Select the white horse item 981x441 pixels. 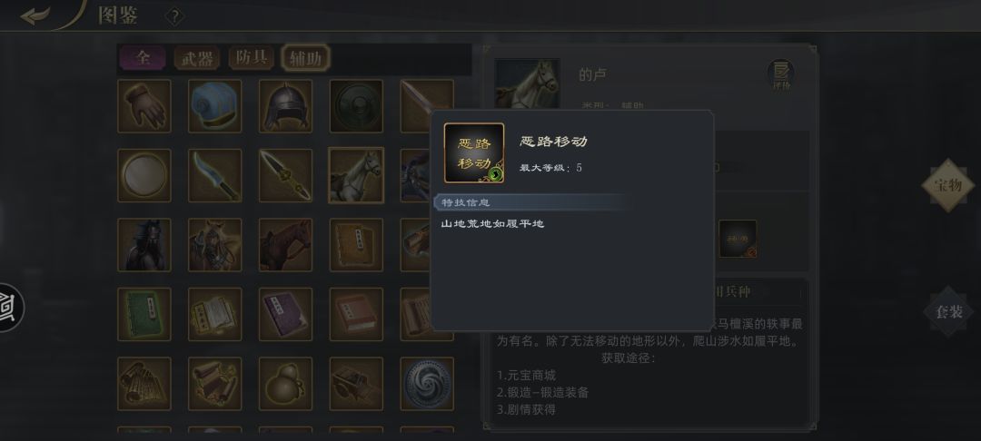[356, 175]
